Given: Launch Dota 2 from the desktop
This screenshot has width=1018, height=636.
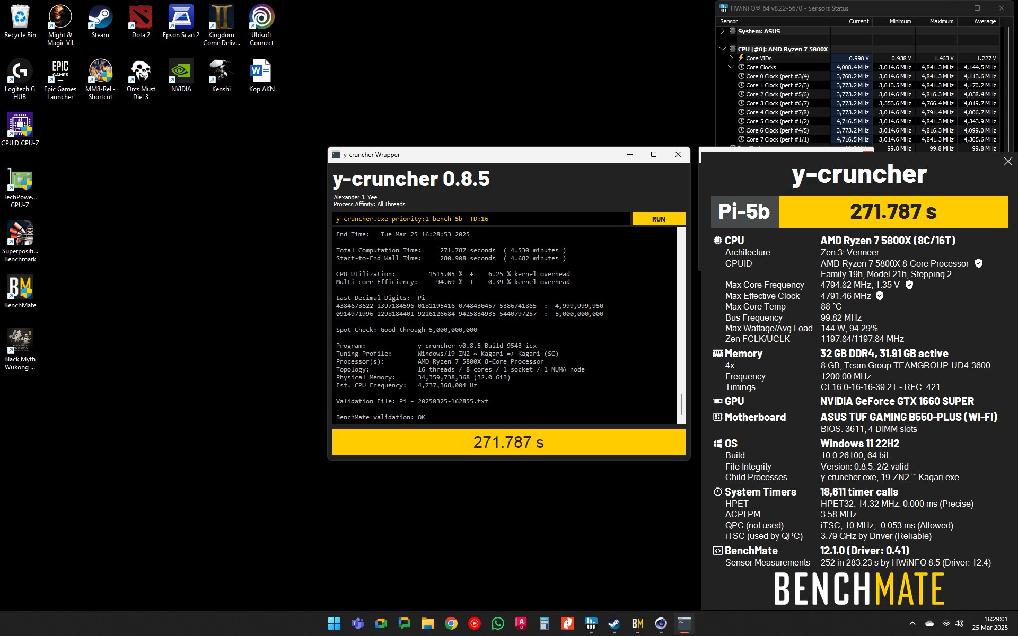Looking at the screenshot, I should coord(141,22).
